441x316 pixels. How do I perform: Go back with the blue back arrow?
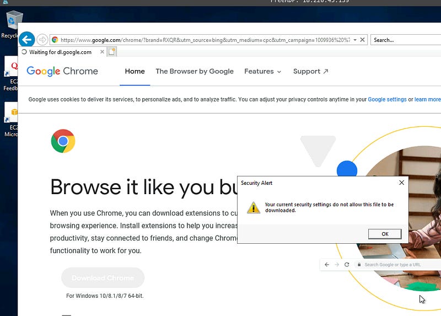click(26, 39)
